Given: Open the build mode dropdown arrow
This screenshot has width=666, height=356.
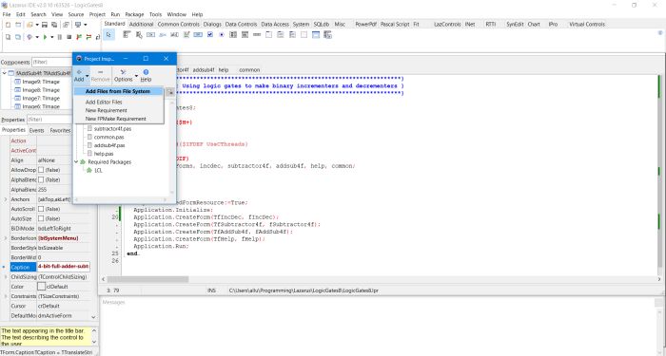Looking at the screenshot, I should tap(37, 37).
